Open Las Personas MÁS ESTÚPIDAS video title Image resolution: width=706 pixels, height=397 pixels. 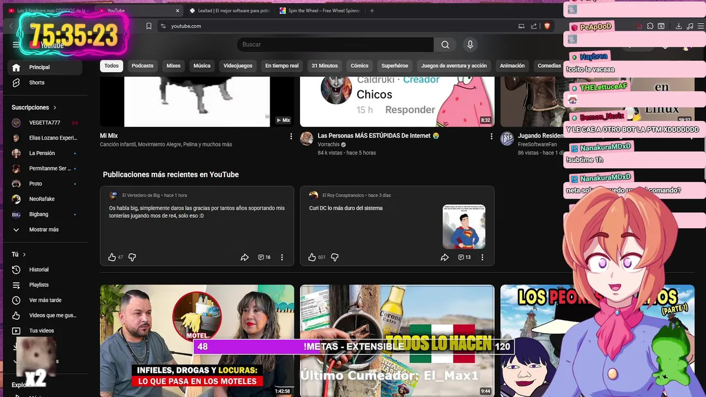(x=378, y=136)
